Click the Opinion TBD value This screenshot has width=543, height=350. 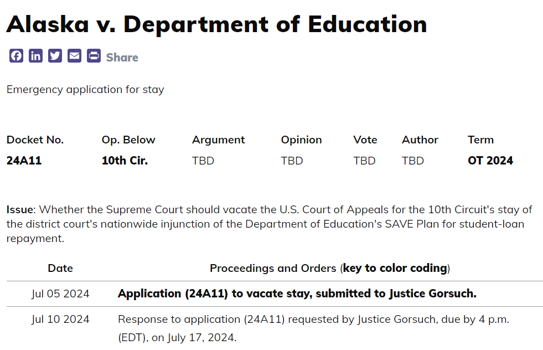click(292, 161)
